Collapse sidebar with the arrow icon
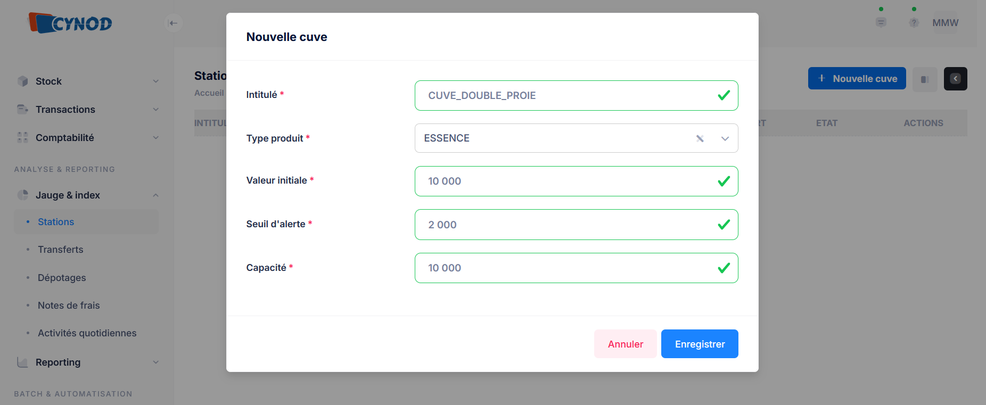Screen dimensions: 986x405 [173, 23]
